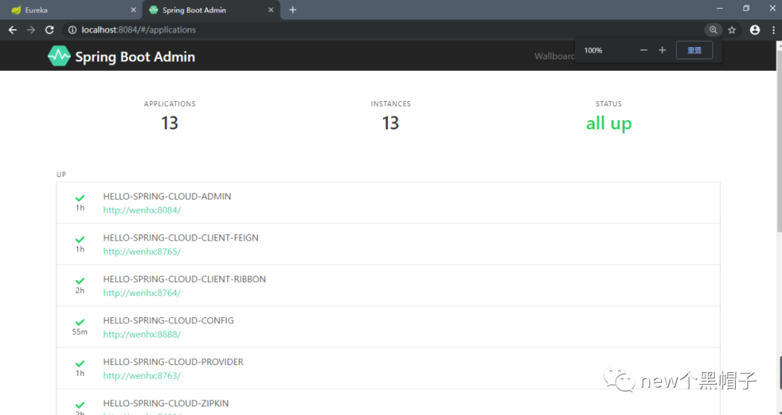Click the Instances count 13

pos(390,123)
